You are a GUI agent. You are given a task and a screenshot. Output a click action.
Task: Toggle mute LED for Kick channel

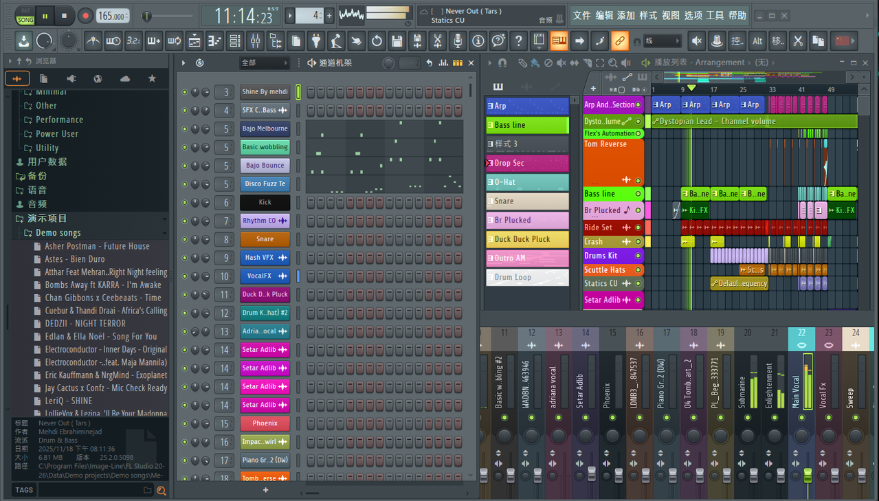pyautogui.click(x=184, y=202)
